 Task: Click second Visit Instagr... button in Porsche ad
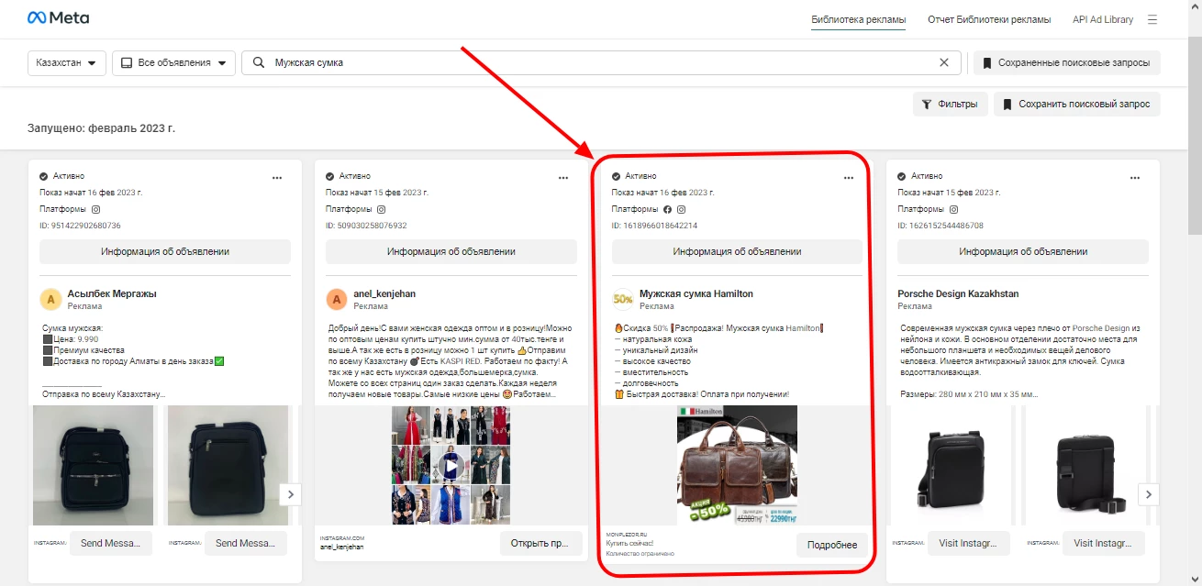pos(1104,543)
